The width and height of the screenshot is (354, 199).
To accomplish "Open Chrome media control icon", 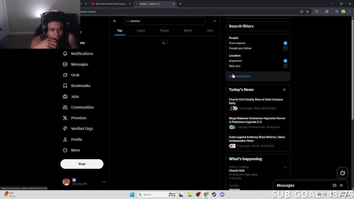I will (x=337, y=12).
